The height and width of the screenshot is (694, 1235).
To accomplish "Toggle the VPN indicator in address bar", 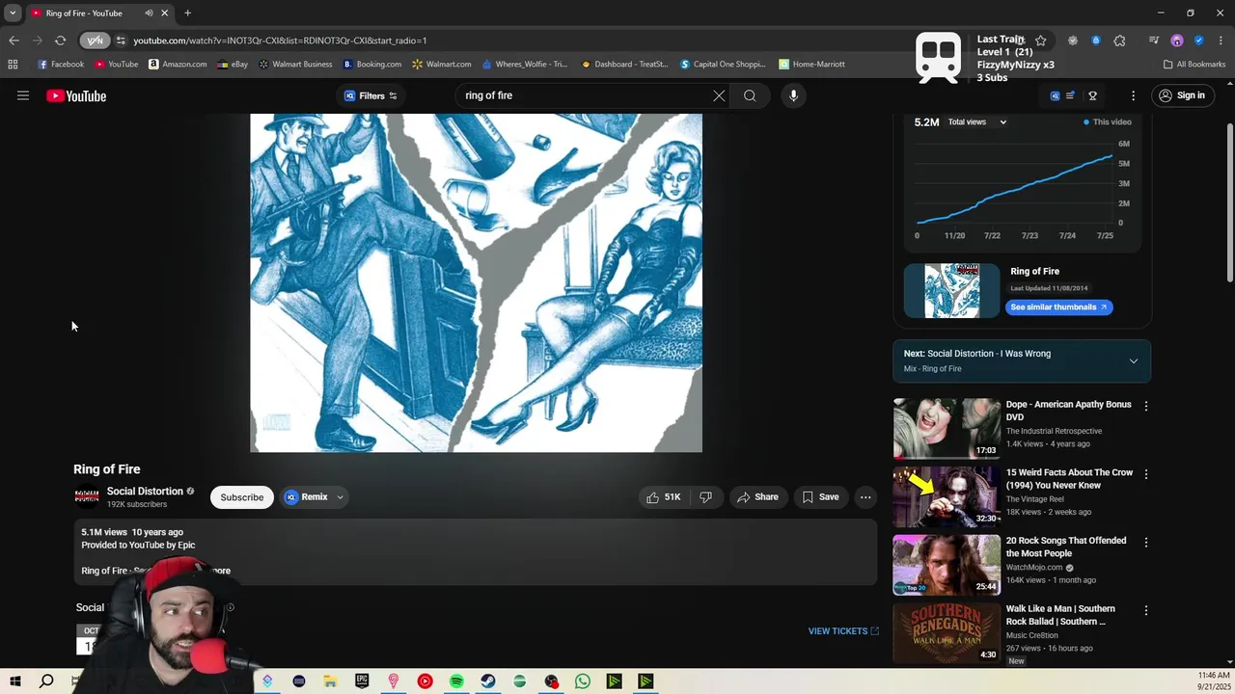I will 95,40.
